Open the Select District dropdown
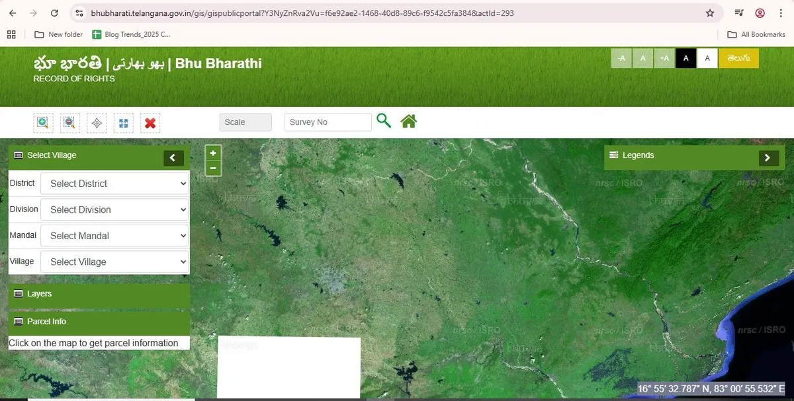 point(114,183)
